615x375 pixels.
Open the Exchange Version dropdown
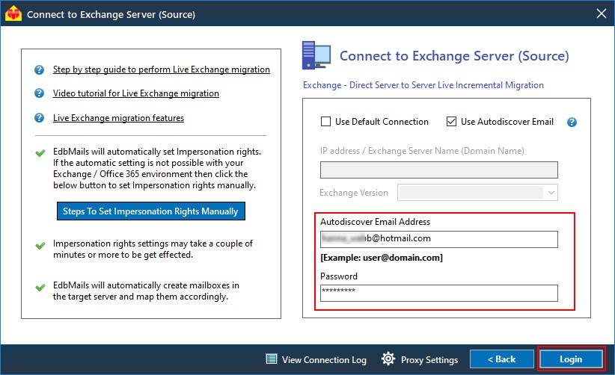pyautogui.click(x=477, y=193)
